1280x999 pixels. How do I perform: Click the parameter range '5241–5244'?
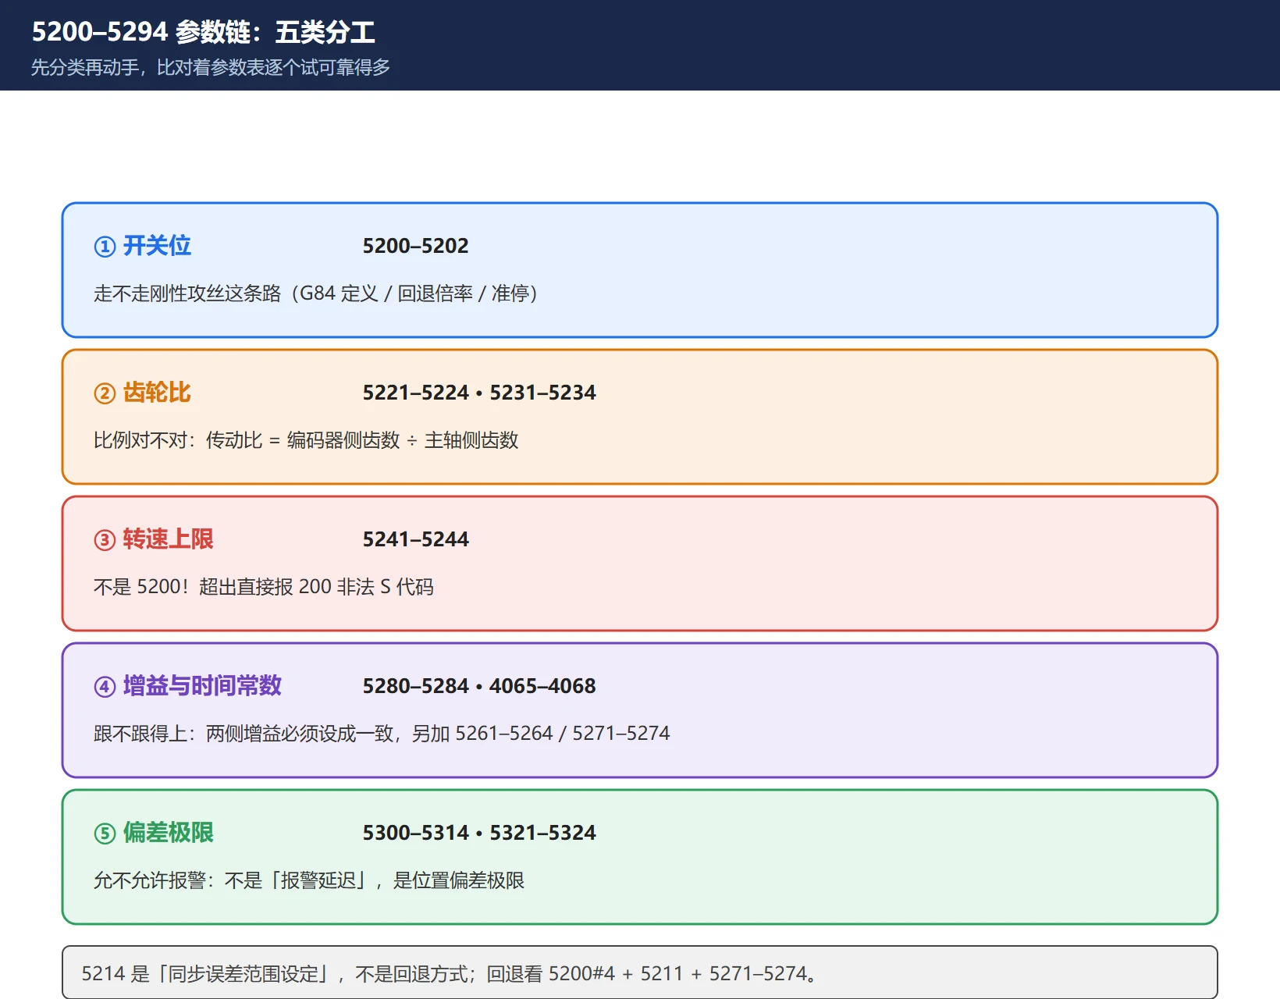point(415,539)
